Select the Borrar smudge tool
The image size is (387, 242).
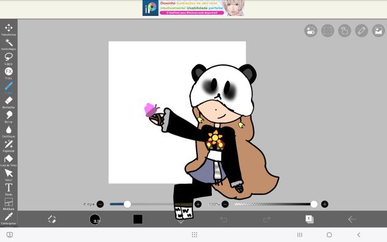pos(9,117)
